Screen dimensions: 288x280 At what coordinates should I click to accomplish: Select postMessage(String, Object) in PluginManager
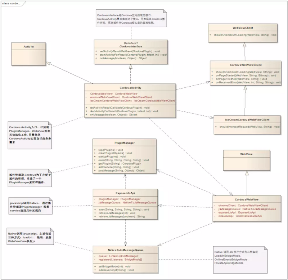(x=121, y=170)
